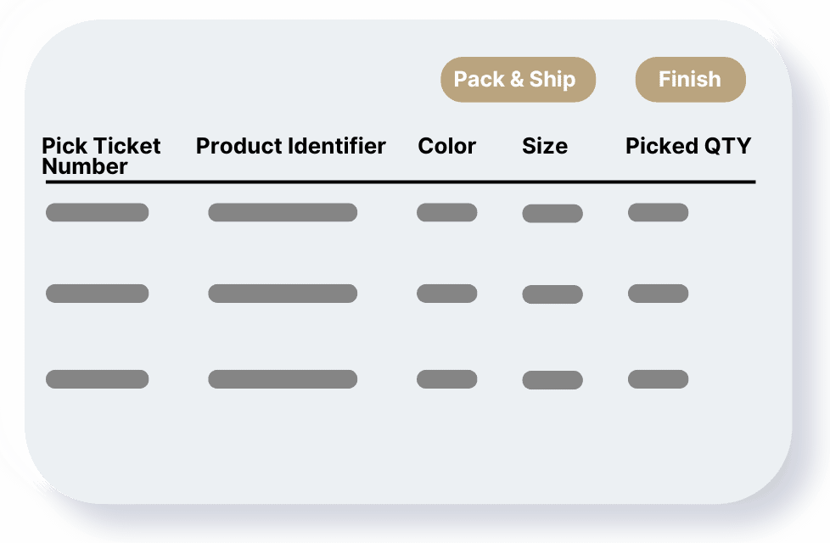Screen dimensions: 830x543
Task: Sort by Pick Ticket Number column
Action: 100,155
